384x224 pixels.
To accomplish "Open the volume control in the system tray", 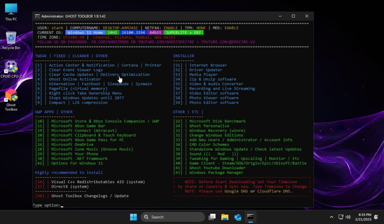I will click(x=348, y=217).
